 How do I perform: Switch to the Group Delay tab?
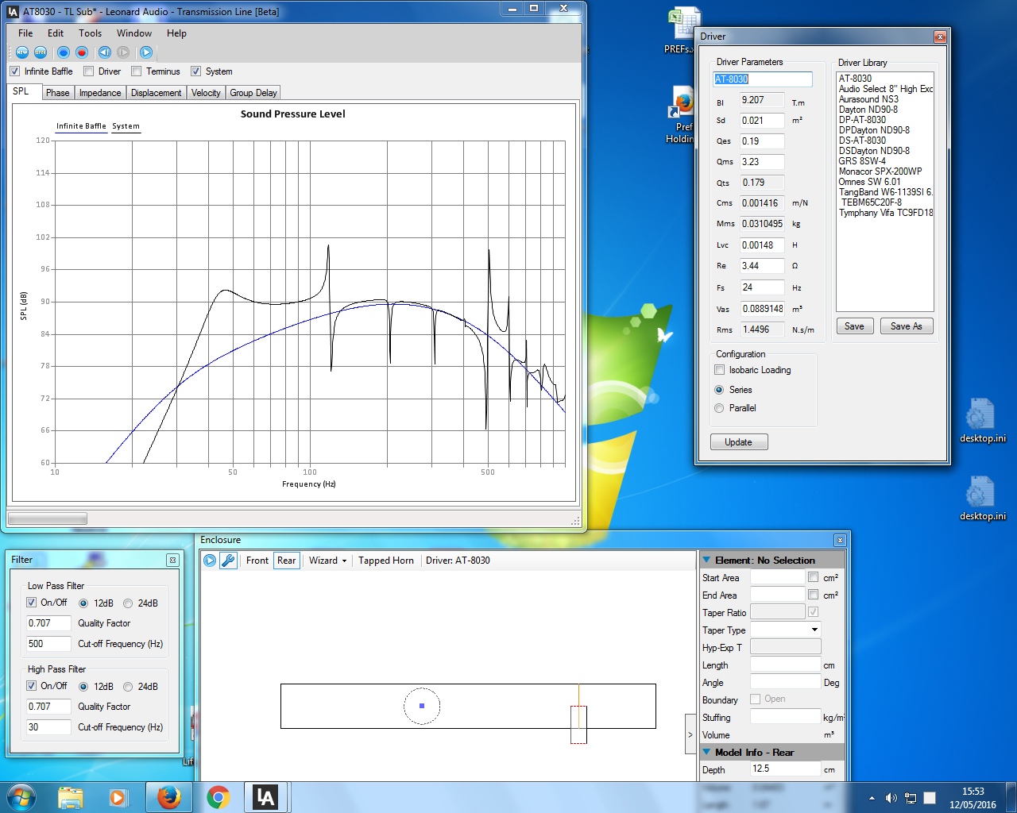(x=253, y=93)
